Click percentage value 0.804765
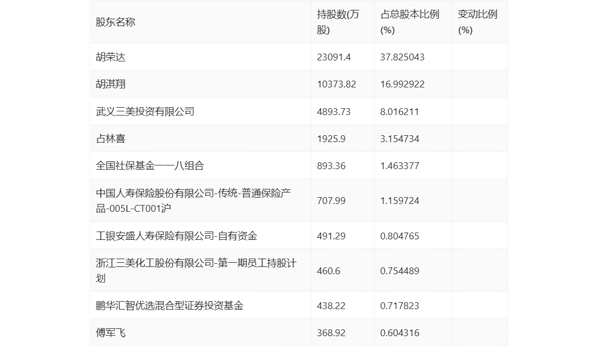598x346 pixels. (400, 236)
